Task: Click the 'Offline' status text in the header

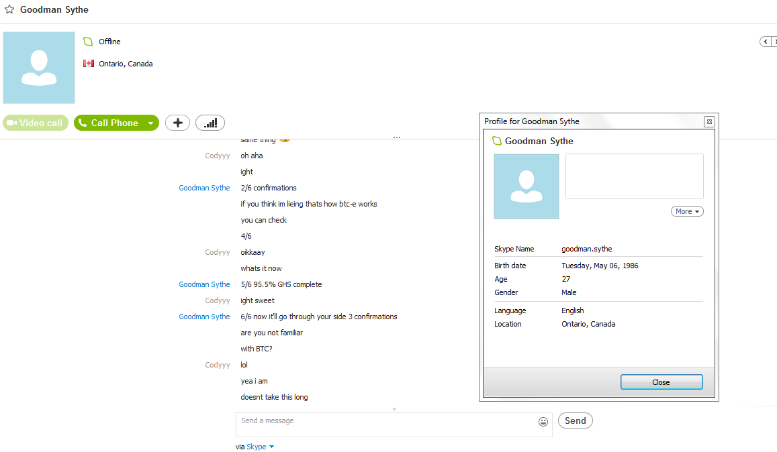Action: click(109, 42)
